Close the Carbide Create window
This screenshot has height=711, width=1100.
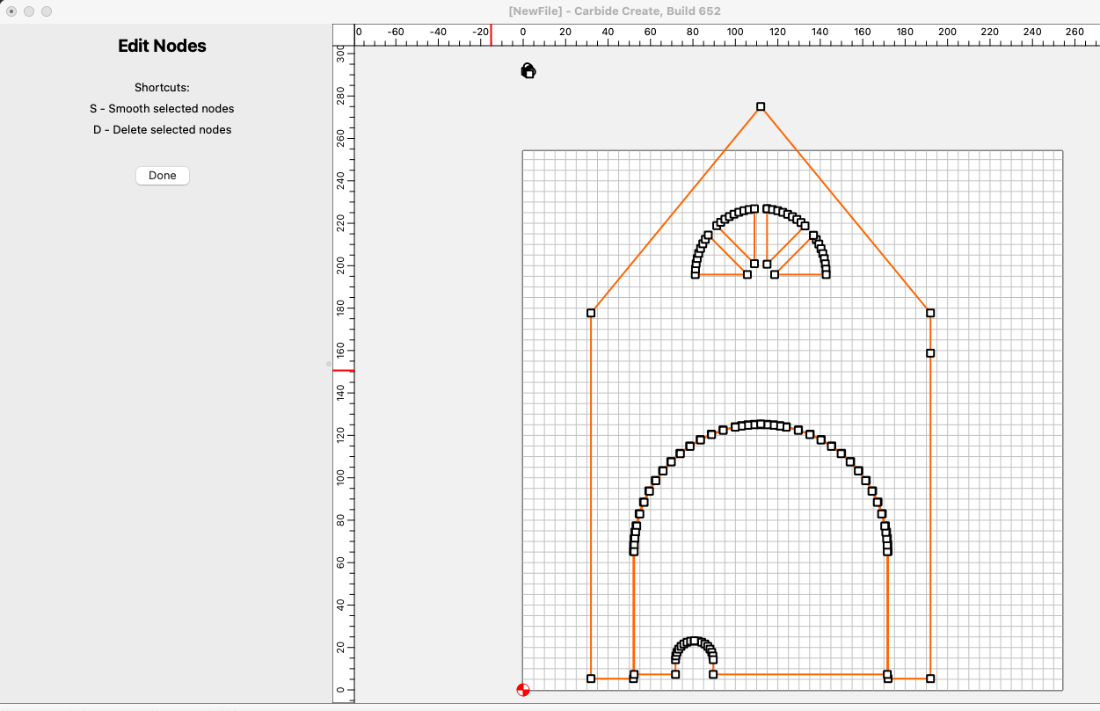11,11
